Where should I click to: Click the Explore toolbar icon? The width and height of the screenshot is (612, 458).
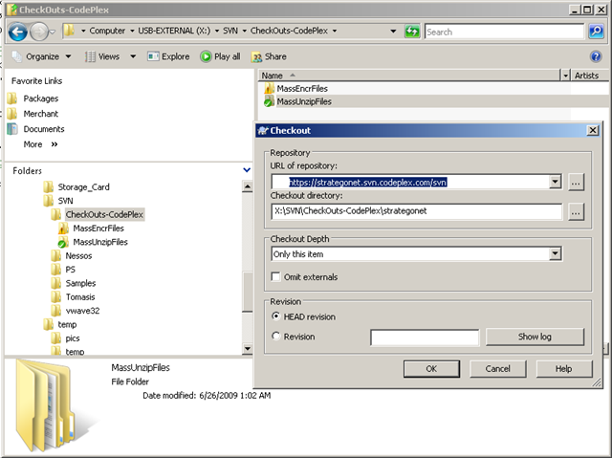(153, 56)
